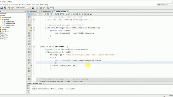This screenshot has width=173, height=97.
Task: Switch to the Source view button
Action: pos(30,14)
